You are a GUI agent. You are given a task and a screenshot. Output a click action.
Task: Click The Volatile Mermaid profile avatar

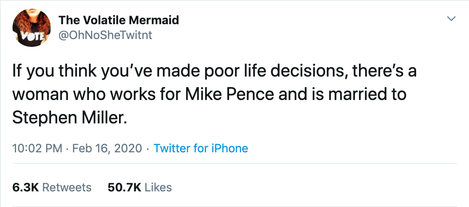(32, 28)
